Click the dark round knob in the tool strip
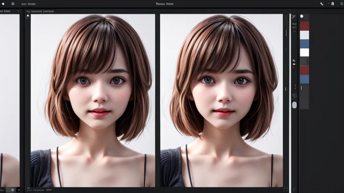 [295, 96]
